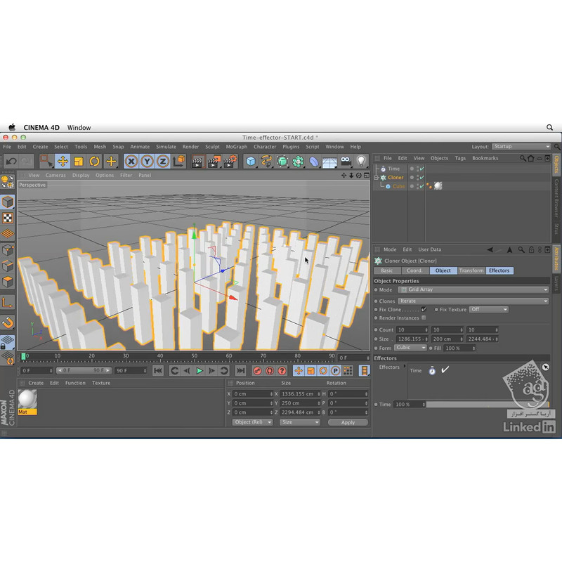This screenshot has width=562, height=562.
Task: Select the Rotate tool in top toolbar
Action: click(94, 162)
